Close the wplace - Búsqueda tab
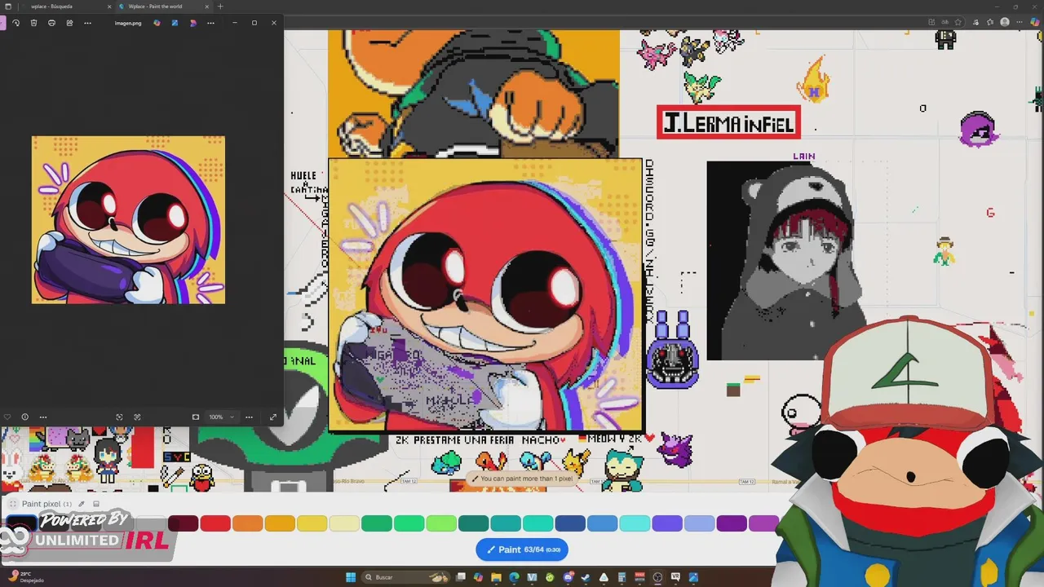Image resolution: width=1044 pixels, height=587 pixels. (x=109, y=7)
